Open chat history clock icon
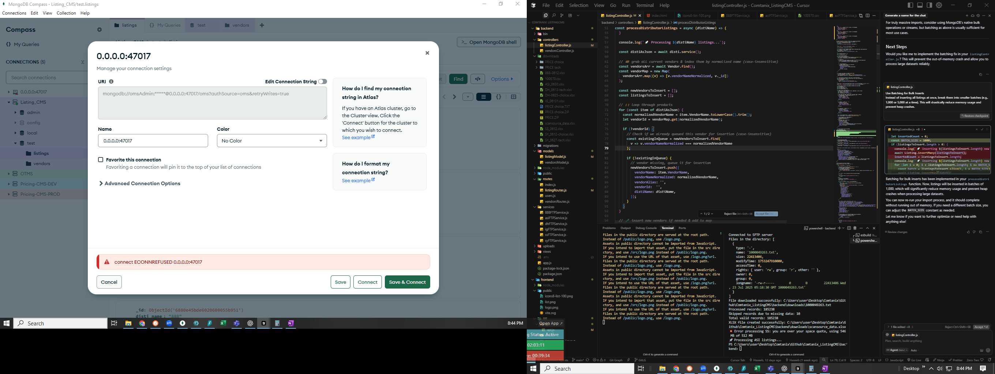 [x=978, y=16]
